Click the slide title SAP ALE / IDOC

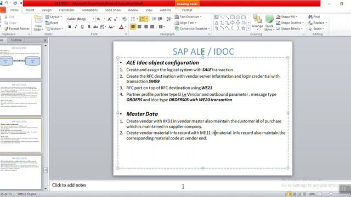point(203,51)
